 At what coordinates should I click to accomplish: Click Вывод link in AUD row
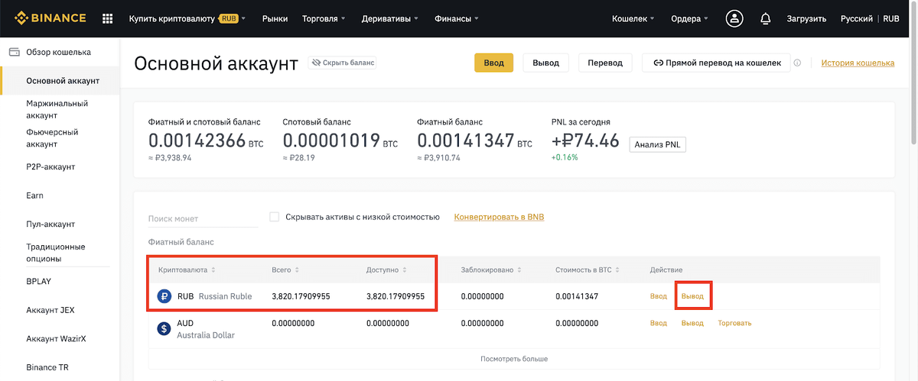[x=692, y=323]
